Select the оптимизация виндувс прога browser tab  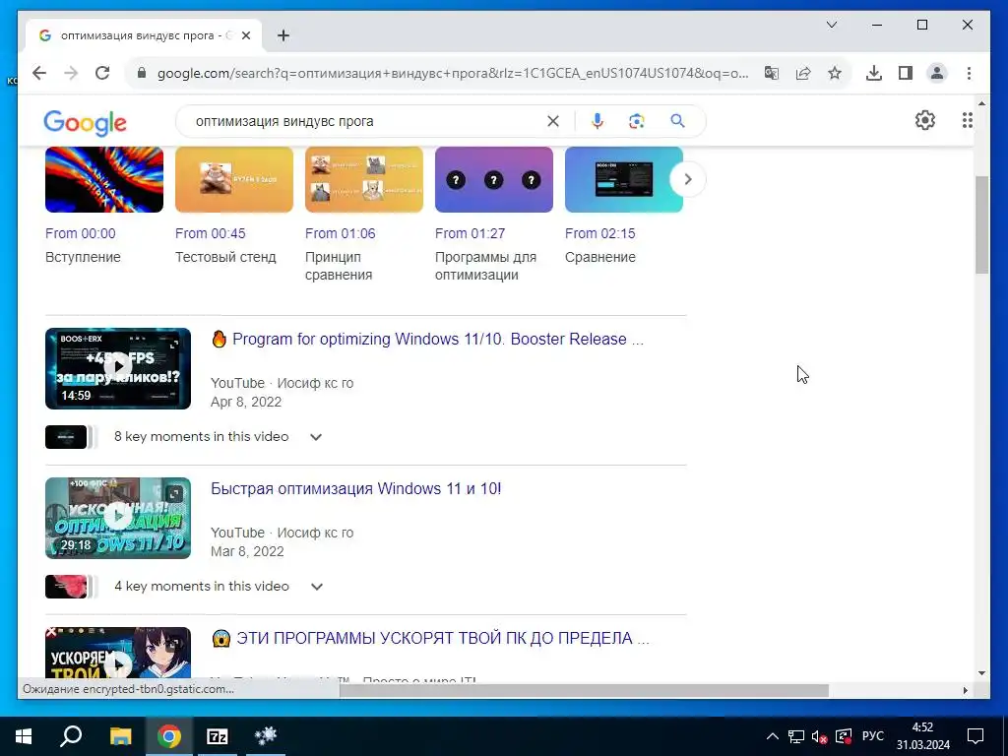pos(145,35)
